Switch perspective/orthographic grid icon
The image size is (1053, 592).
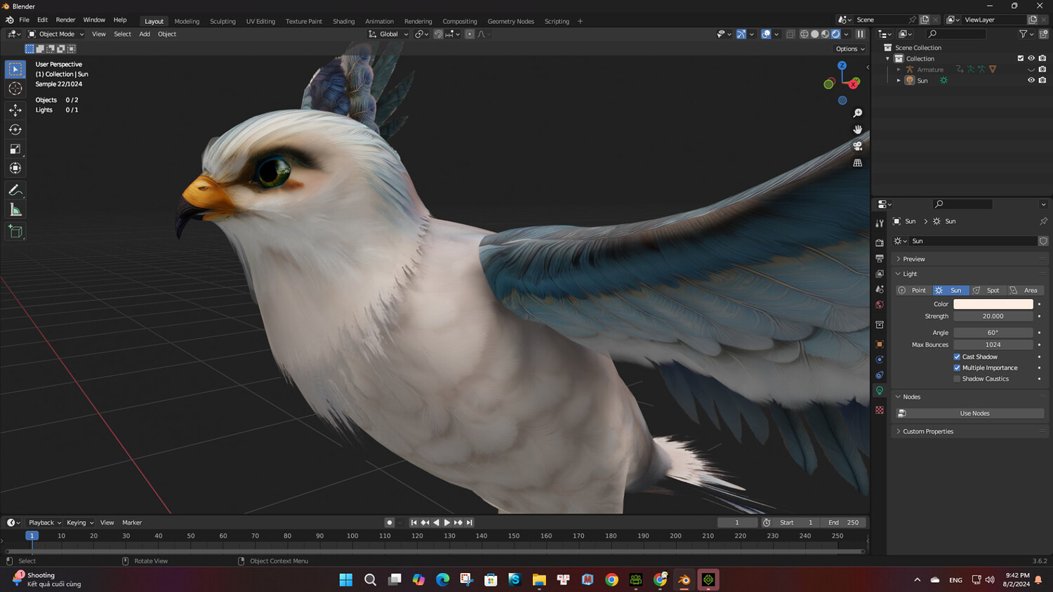click(x=858, y=163)
